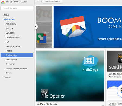Click the Google Translate title link
The height and width of the screenshot is (106, 122).
pyautogui.click(x=115, y=104)
